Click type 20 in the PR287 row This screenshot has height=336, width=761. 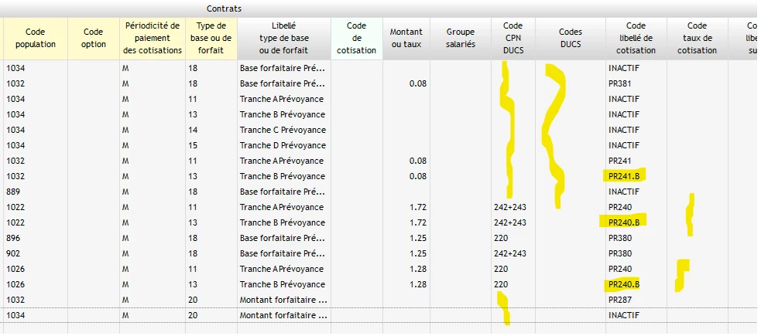pyautogui.click(x=193, y=300)
